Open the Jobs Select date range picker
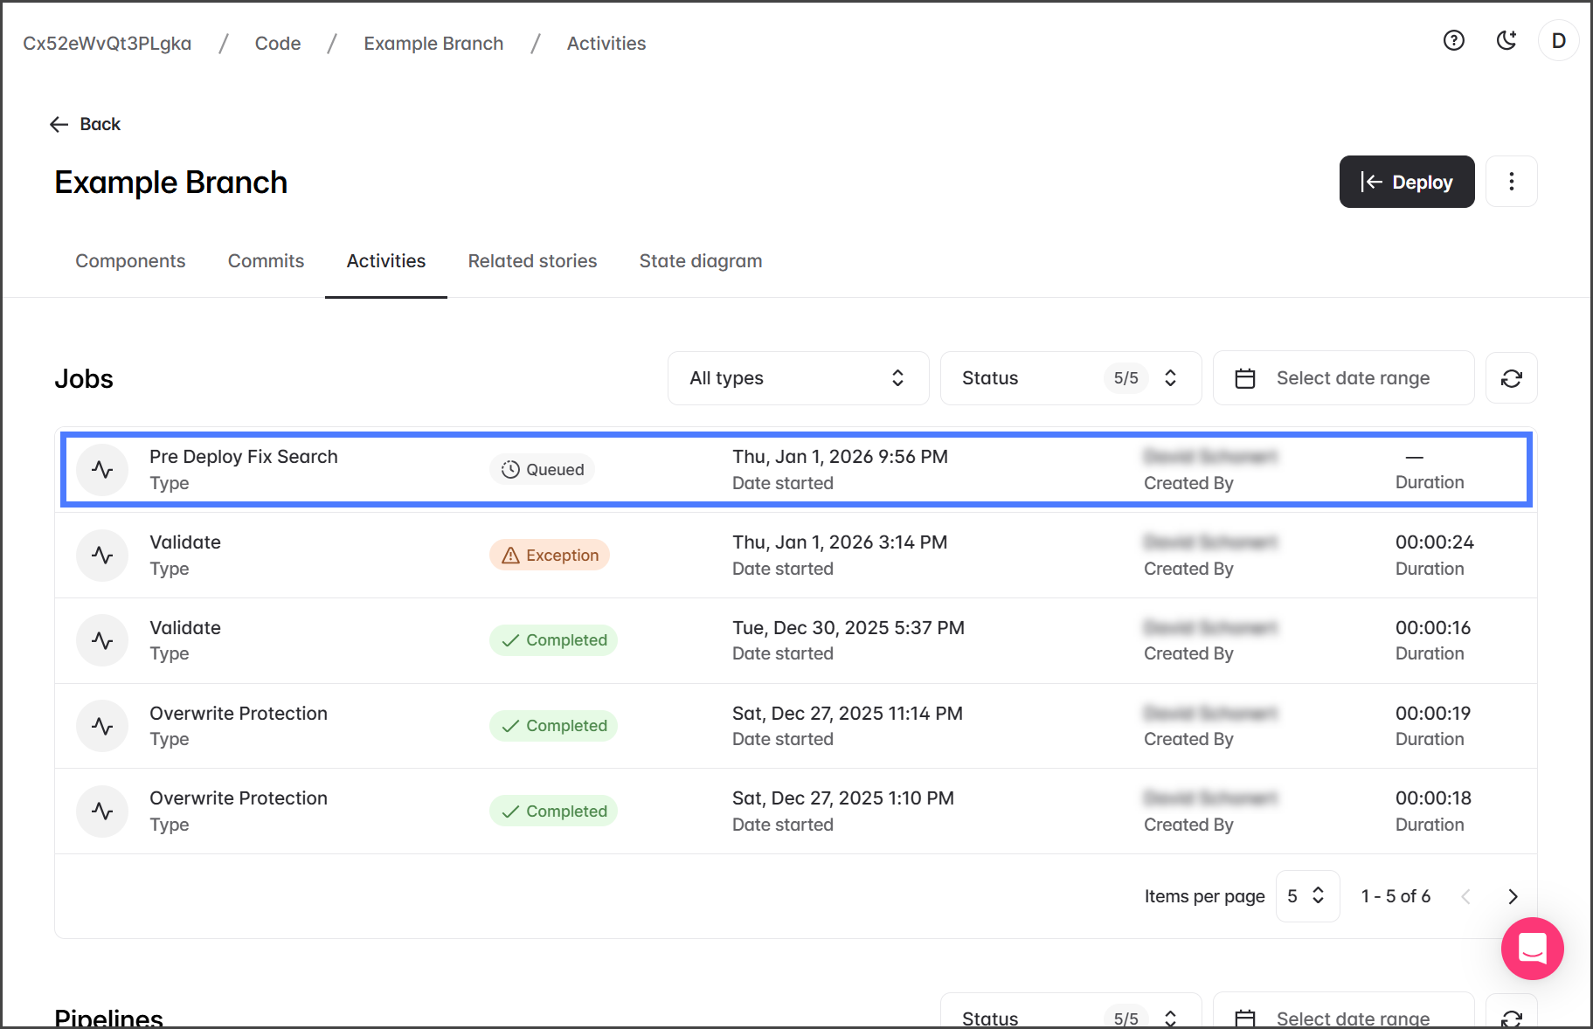Image resolution: width=1593 pixels, height=1029 pixels. [1342, 378]
